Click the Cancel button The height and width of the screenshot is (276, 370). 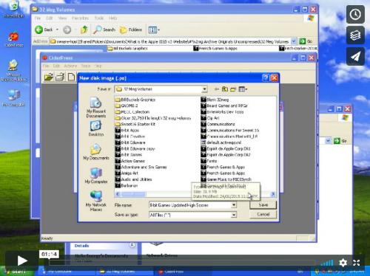click(x=263, y=214)
